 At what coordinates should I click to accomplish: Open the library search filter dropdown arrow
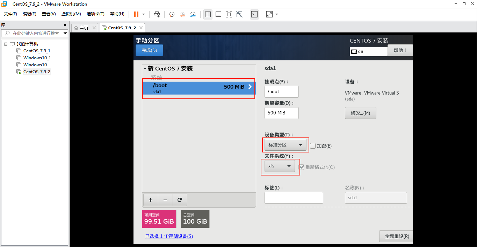click(65, 33)
